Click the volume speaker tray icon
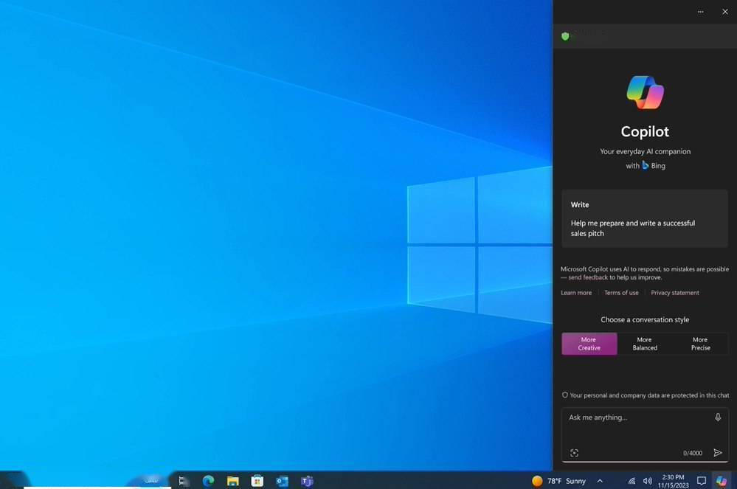Image resolution: width=737 pixels, height=489 pixels. pyautogui.click(x=648, y=481)
